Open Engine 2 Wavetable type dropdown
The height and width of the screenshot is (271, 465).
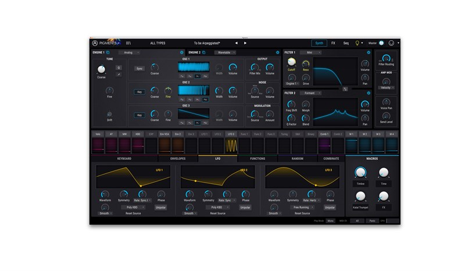(x=226, y=52)
